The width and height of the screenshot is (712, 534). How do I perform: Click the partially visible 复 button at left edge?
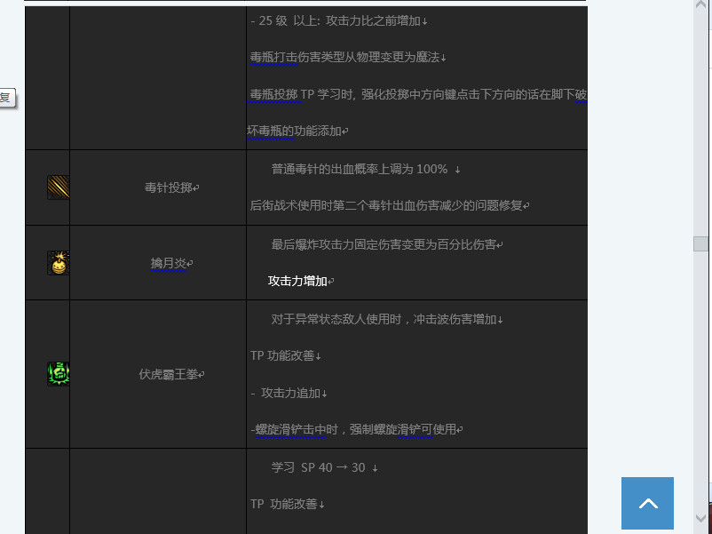click(7, 98)
